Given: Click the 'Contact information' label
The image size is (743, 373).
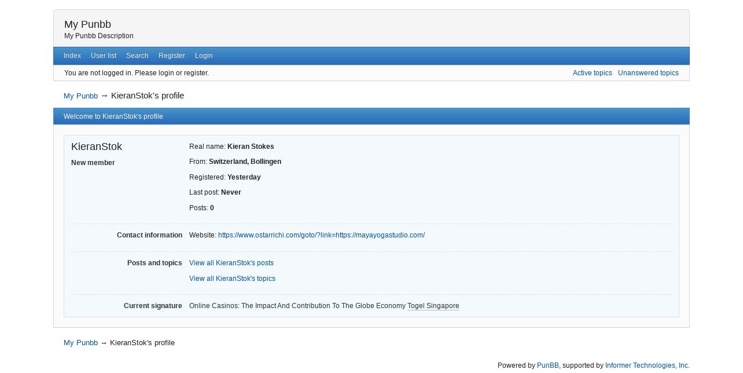Looking at the screenshot, I should pos(149,235).
